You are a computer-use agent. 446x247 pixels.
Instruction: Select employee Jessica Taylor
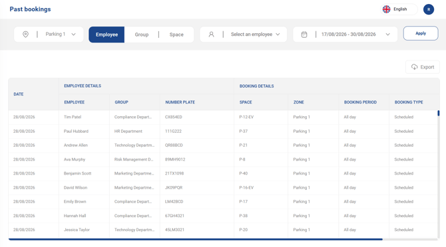point(77,230)
